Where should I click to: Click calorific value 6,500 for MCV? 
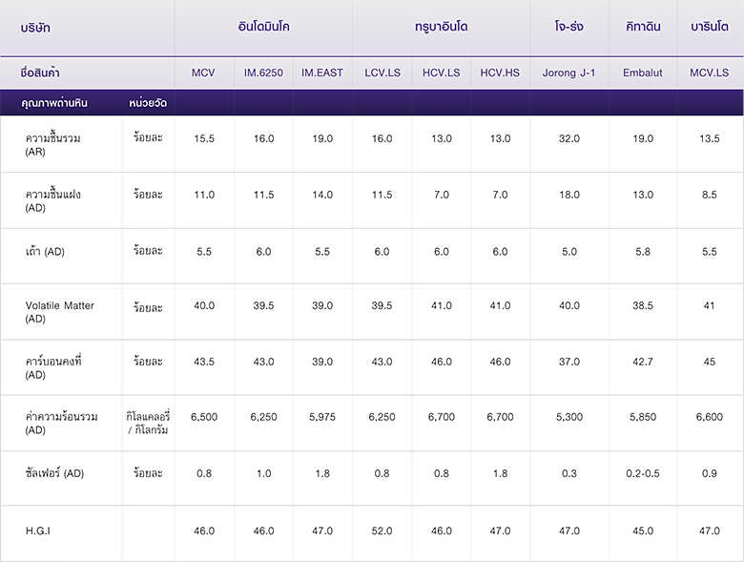point(204,417)
